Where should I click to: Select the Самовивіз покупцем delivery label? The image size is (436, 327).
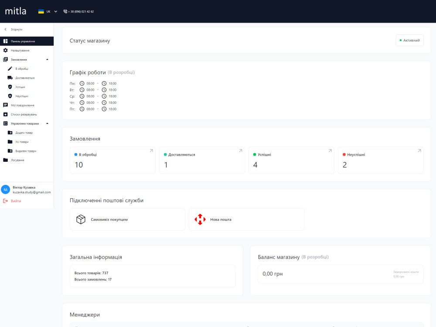[109, 219]
